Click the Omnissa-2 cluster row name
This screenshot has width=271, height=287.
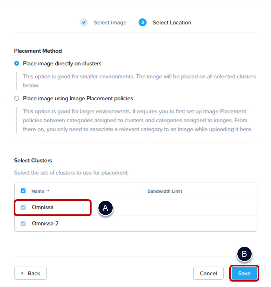(45, 223)
